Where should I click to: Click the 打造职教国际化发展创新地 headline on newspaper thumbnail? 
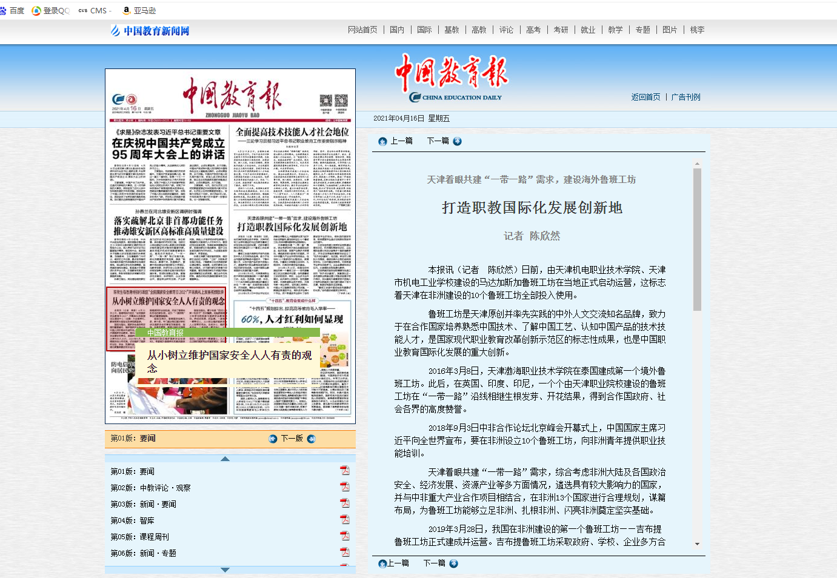click(292, 227)
